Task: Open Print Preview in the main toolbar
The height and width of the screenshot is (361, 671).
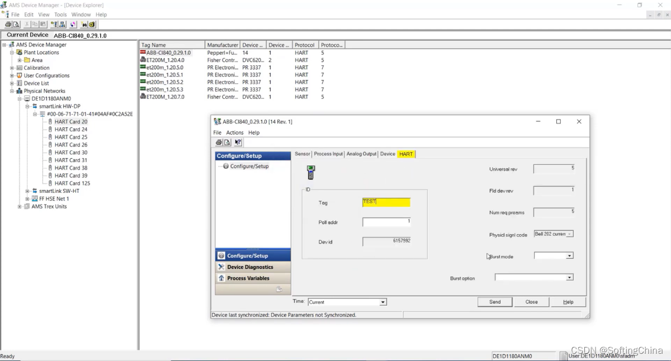Action: (16, 24)
